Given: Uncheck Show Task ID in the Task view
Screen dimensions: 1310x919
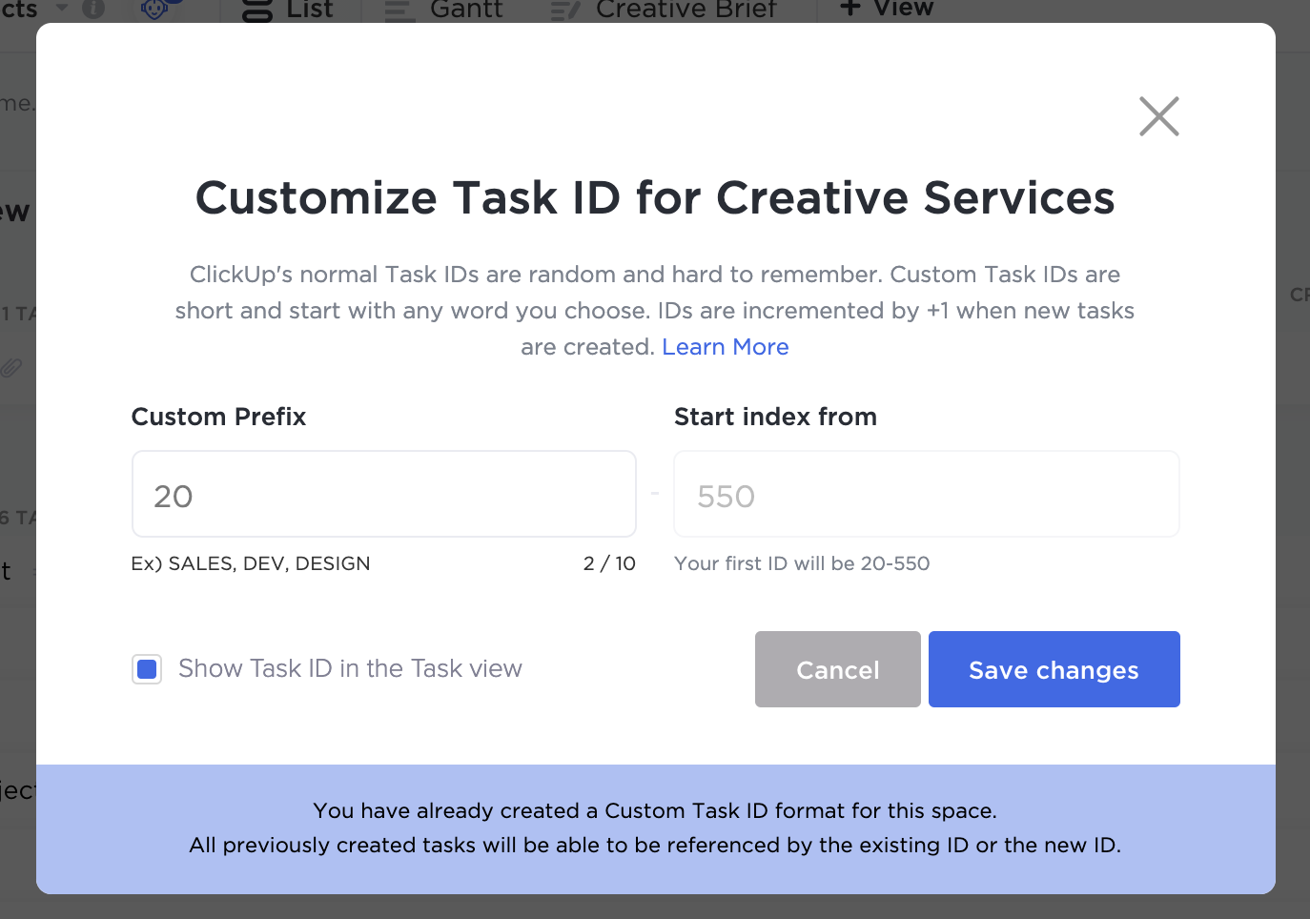Looking at the screenshot, I should tap(147, 669).
